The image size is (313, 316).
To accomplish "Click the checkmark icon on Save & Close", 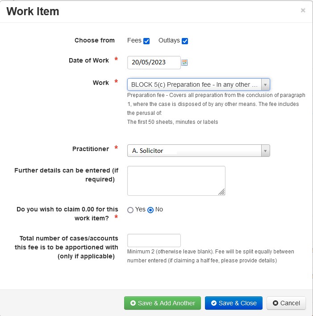I will 214,303.
